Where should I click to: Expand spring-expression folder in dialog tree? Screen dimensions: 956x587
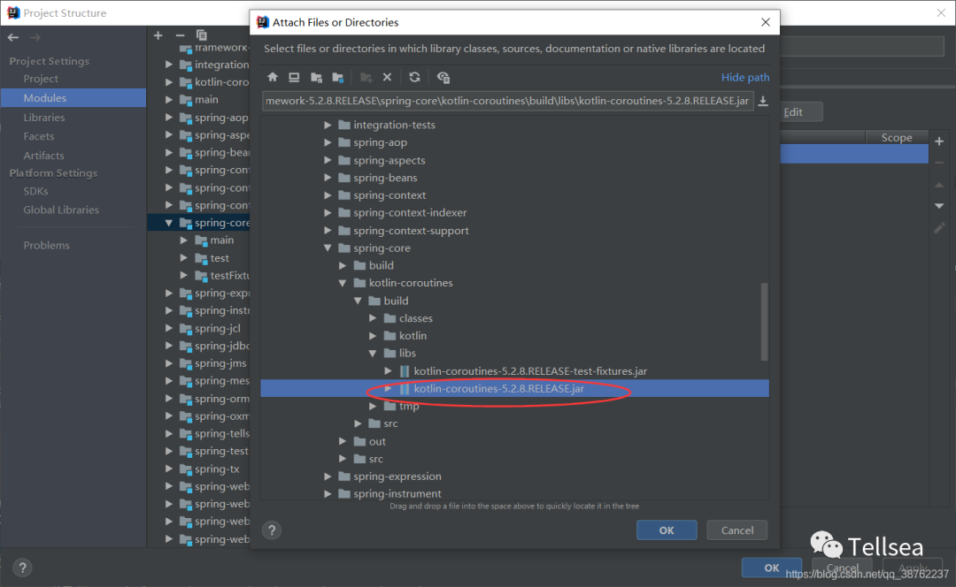(x=328, y=476)
